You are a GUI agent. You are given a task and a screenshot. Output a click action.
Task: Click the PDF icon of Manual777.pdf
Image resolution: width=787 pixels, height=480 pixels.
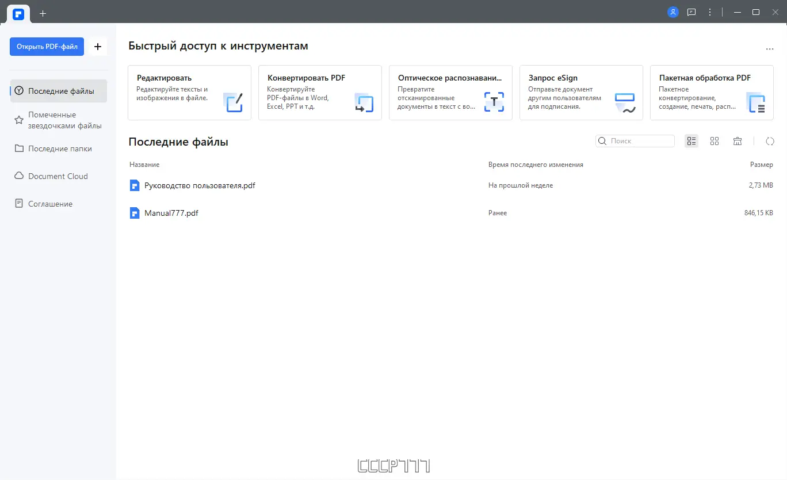[x=135, y=213]
